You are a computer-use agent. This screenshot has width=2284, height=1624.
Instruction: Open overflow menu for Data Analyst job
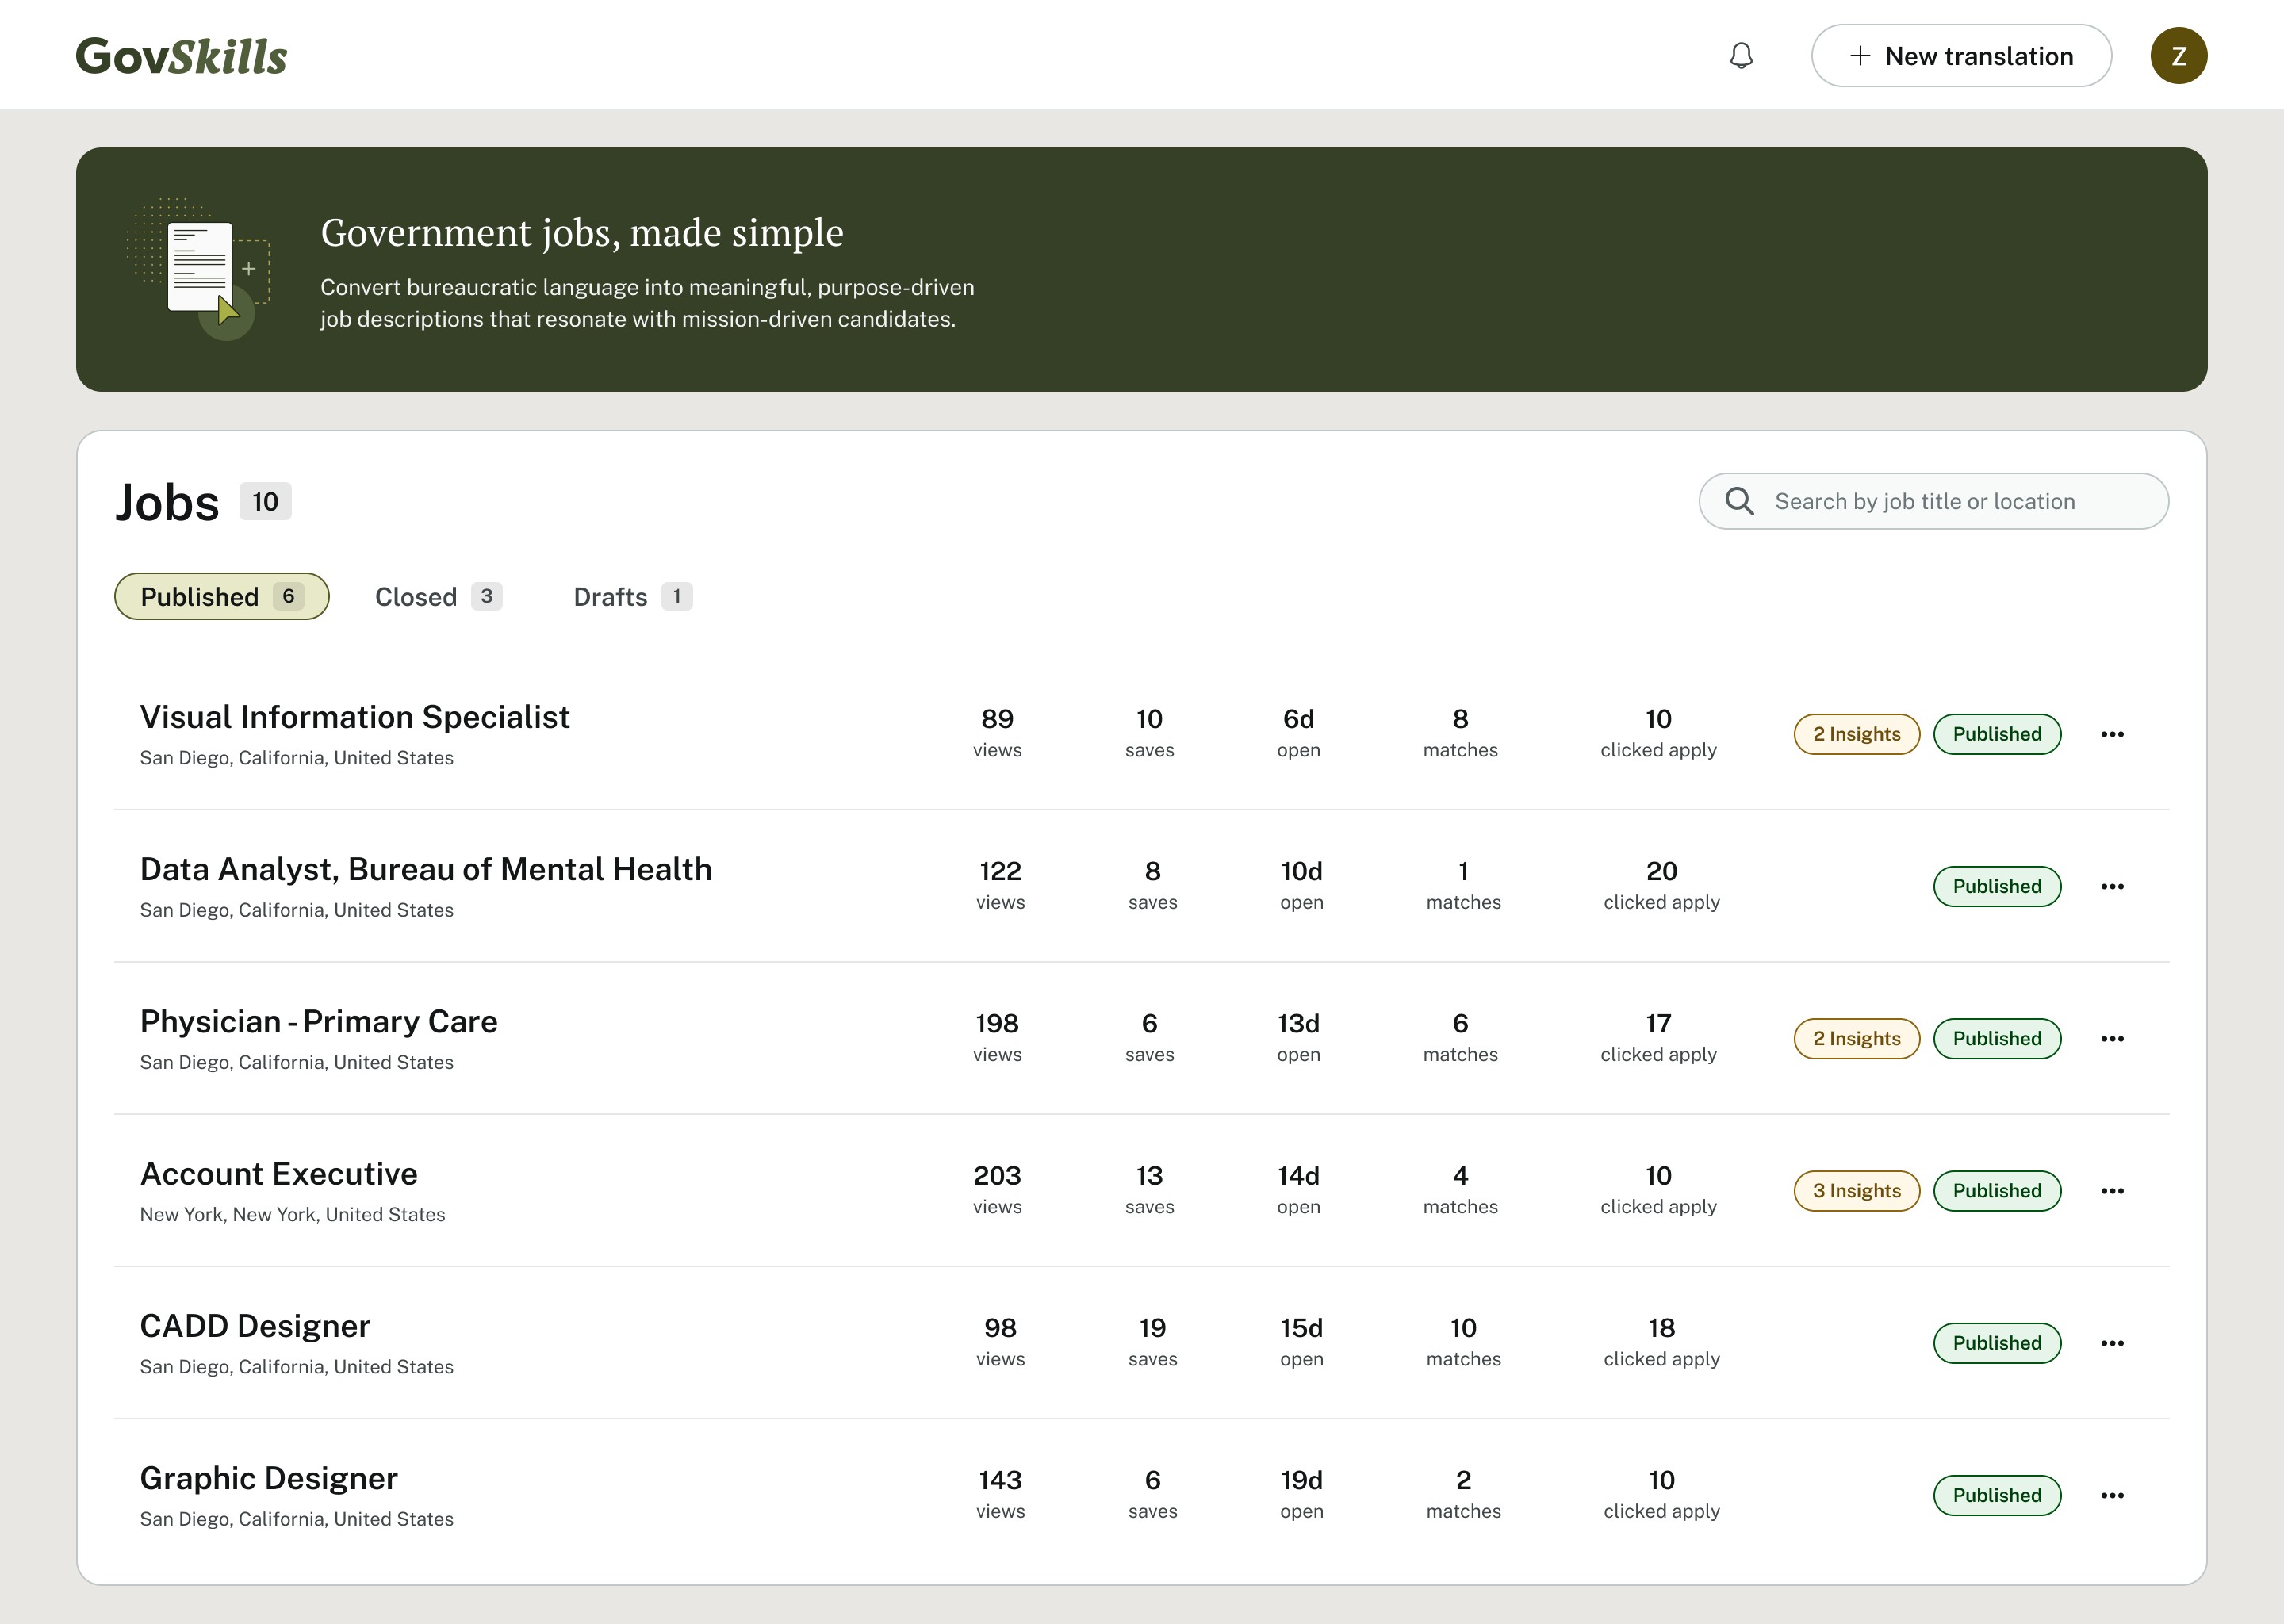click(x=2113, y=886)
